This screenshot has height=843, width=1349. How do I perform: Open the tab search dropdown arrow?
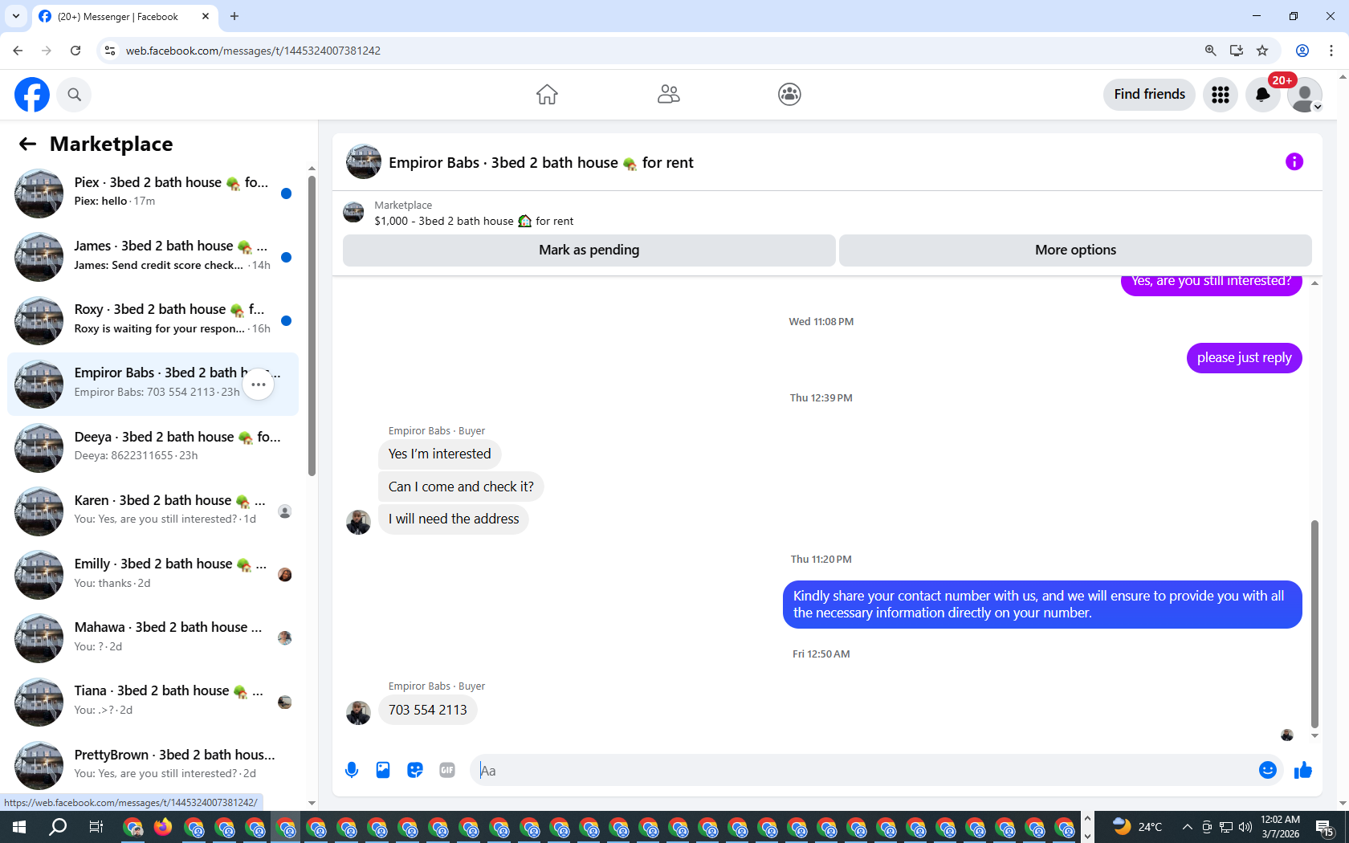(x=15, y=16)
